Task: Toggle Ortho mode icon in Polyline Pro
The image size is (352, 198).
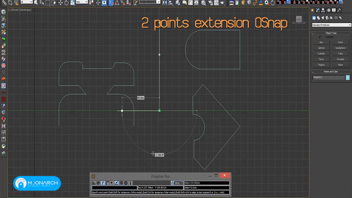Action: [93, 183]
